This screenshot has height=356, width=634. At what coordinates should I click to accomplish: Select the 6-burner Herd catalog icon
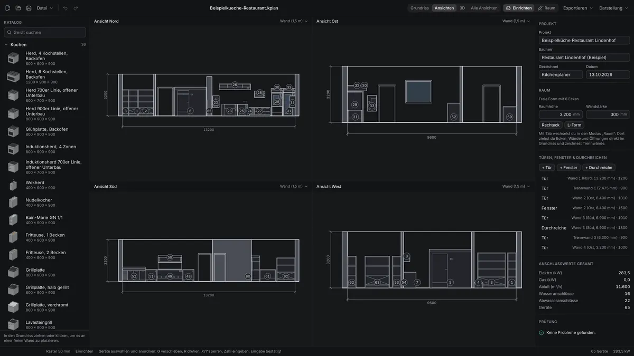[13, 76]
